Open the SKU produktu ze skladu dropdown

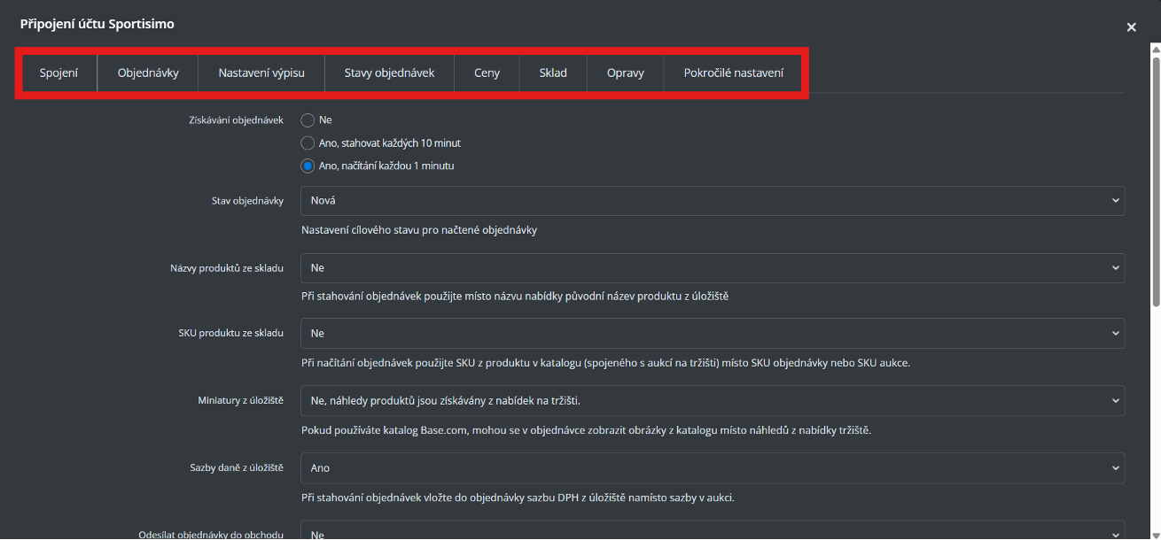(713, 333)
